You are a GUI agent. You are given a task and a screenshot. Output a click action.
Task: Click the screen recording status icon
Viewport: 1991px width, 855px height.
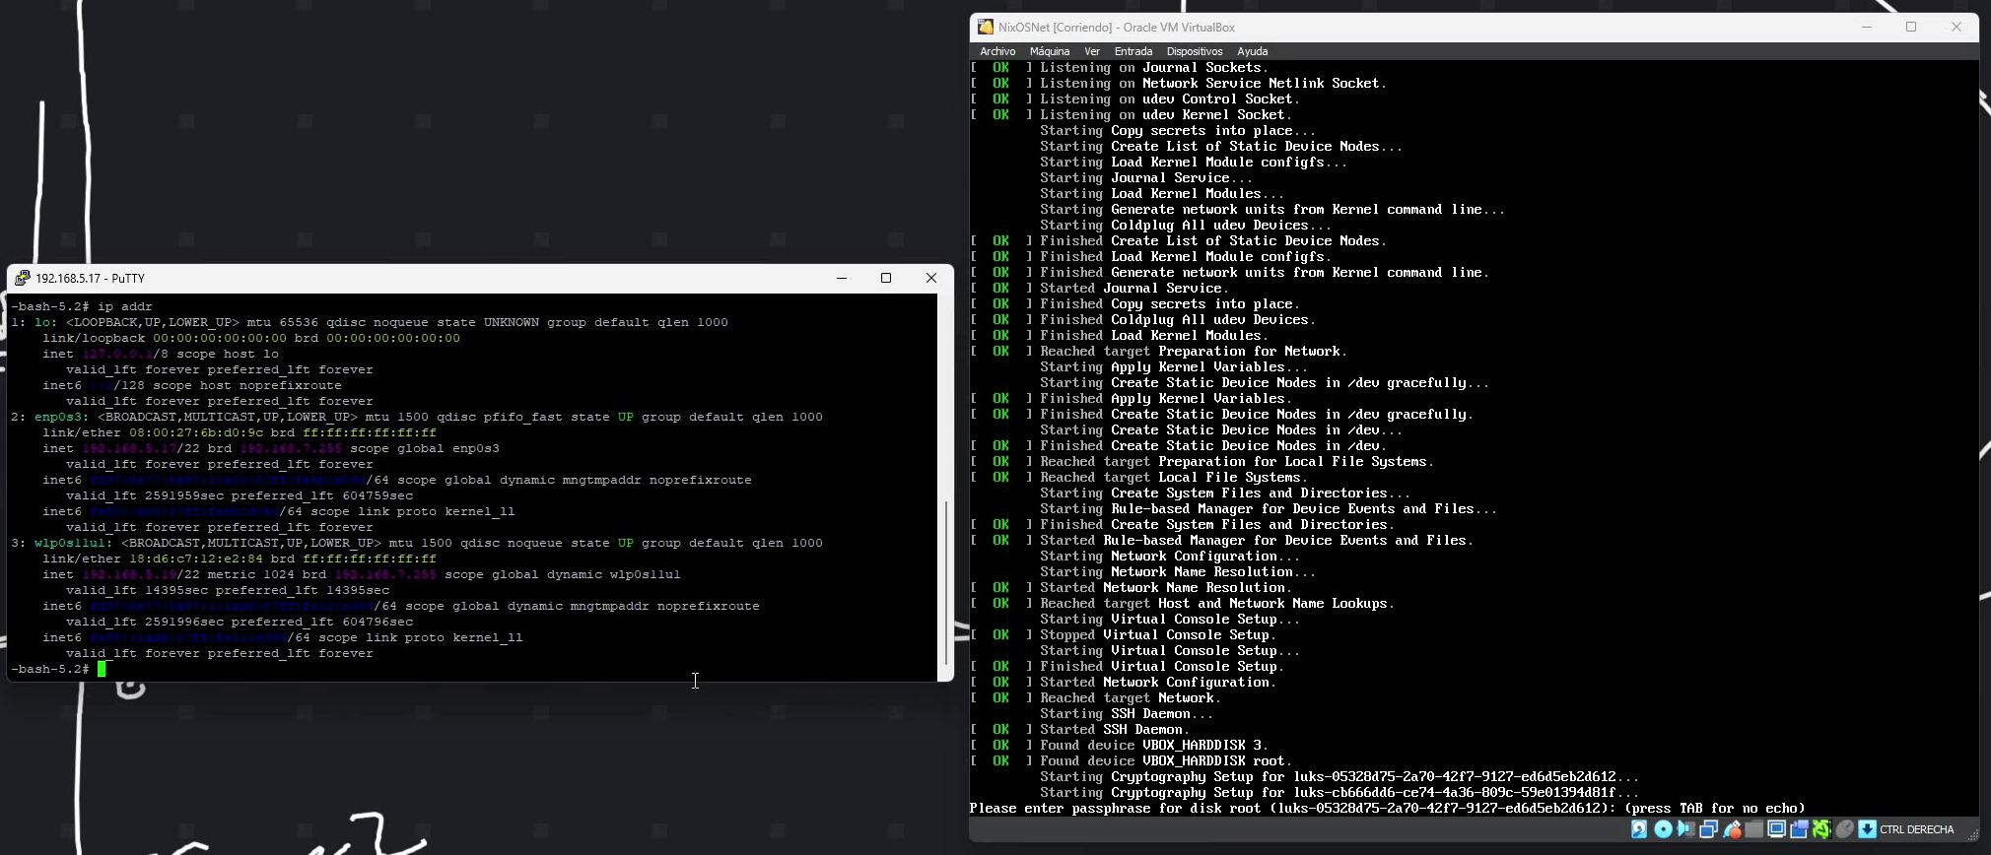1800,829
